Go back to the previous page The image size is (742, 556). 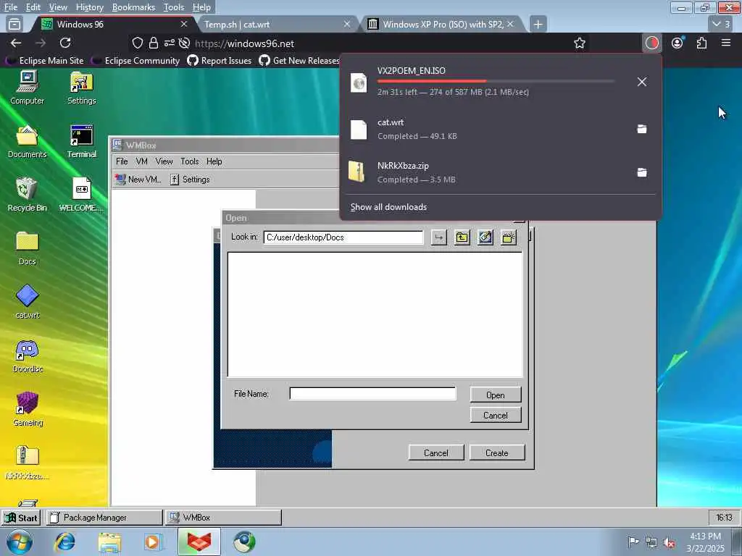pos(16,43)
